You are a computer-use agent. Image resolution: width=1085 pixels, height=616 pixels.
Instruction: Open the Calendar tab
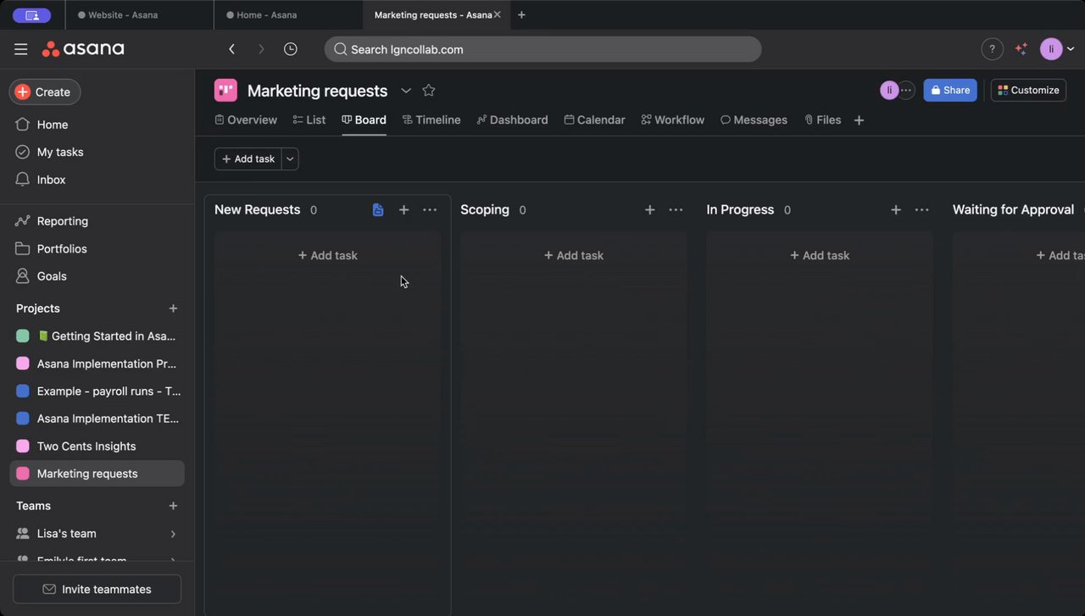pyautogui.click(x=595, y=120)
